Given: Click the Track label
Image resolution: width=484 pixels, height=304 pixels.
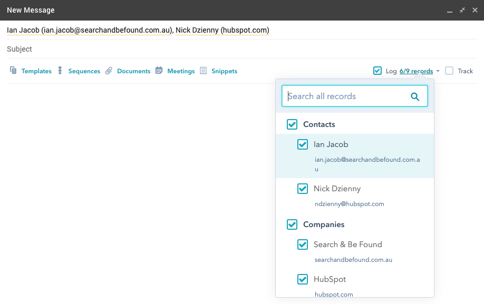Looking at the screenshot, I should point(465,71).
